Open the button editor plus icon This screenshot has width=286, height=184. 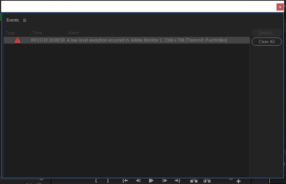238,181
